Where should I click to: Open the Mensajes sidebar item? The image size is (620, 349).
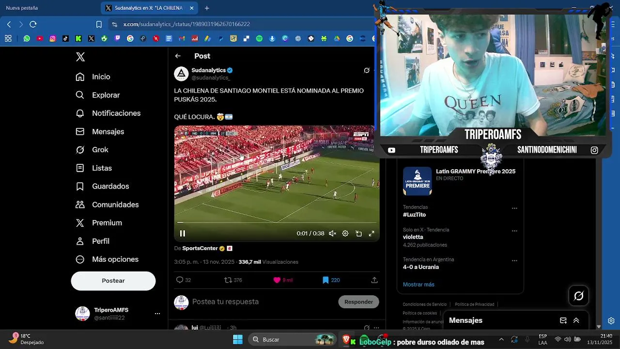[x=100, y=132]
